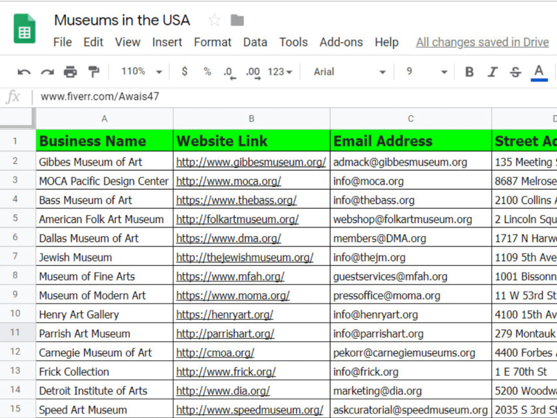Image resolution: width=557 pixels, height=418 pixels.
Task: Open the mfah.org website link
Action: pyautogui.click(x=230, y=276)
